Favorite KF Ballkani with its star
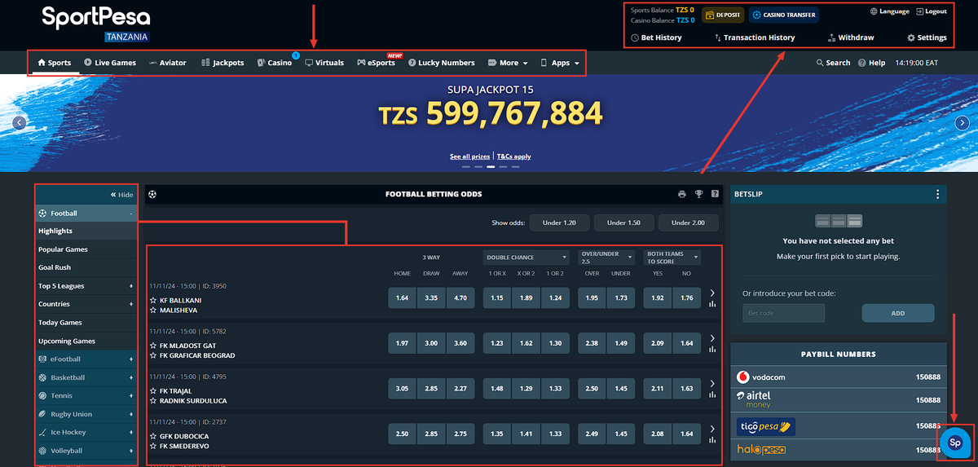 (153, 301)
